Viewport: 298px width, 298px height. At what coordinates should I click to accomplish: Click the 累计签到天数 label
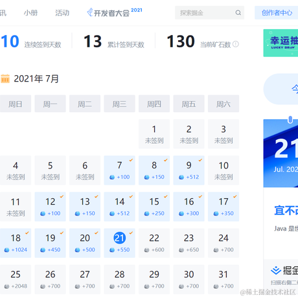point(126,45)
